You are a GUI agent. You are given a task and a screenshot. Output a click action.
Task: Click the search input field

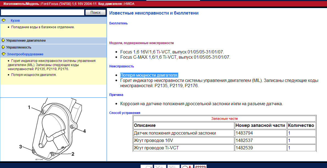[42, 12]
